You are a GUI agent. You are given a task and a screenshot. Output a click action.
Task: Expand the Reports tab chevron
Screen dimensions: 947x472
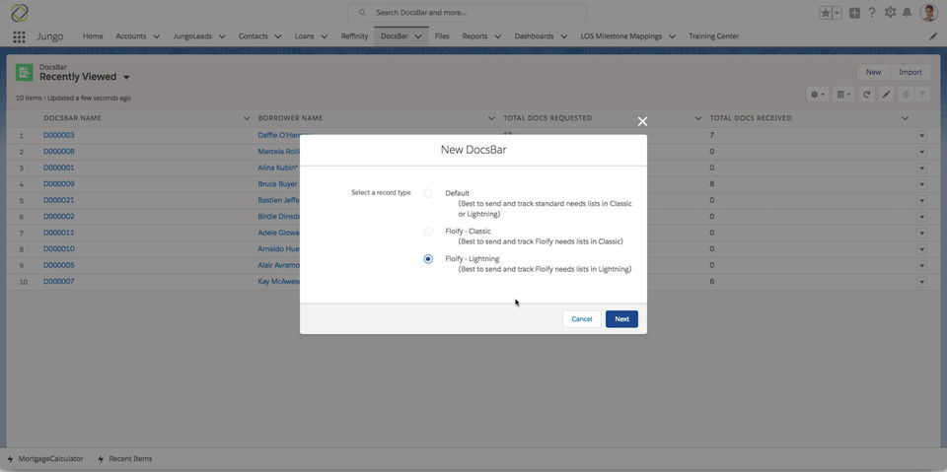click(x=497, y=36)
